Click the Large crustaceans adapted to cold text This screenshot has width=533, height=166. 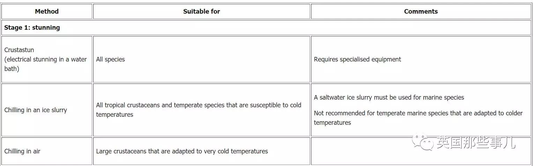(182, 151)
